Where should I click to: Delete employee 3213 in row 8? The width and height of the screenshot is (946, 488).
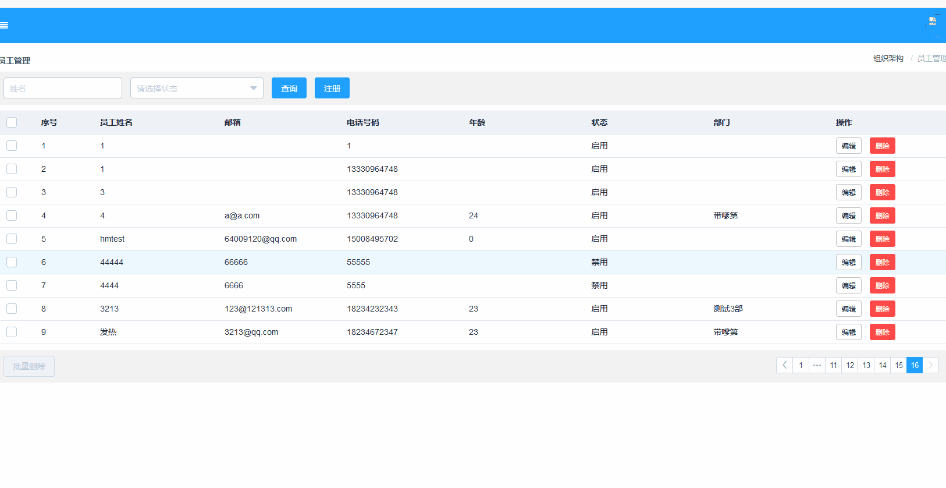883,309
